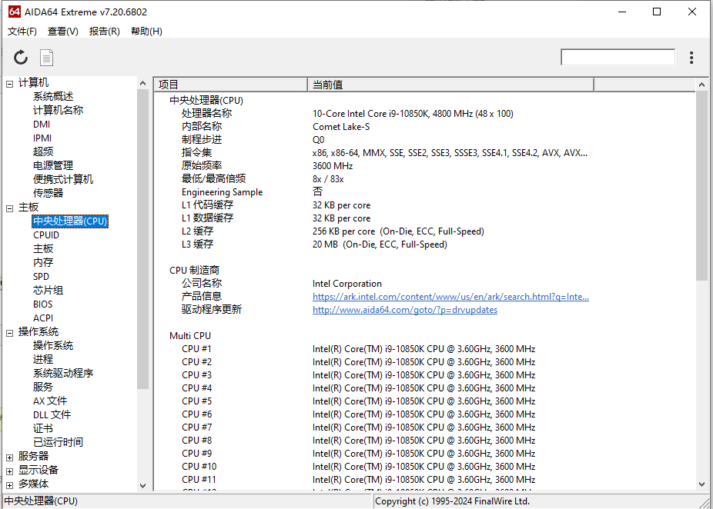
Task: Select 便携式计算机 tree item
Action: (62, 179)
